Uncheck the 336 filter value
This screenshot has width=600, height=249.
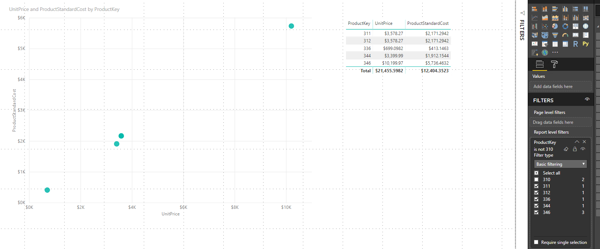tap(536, 199)
